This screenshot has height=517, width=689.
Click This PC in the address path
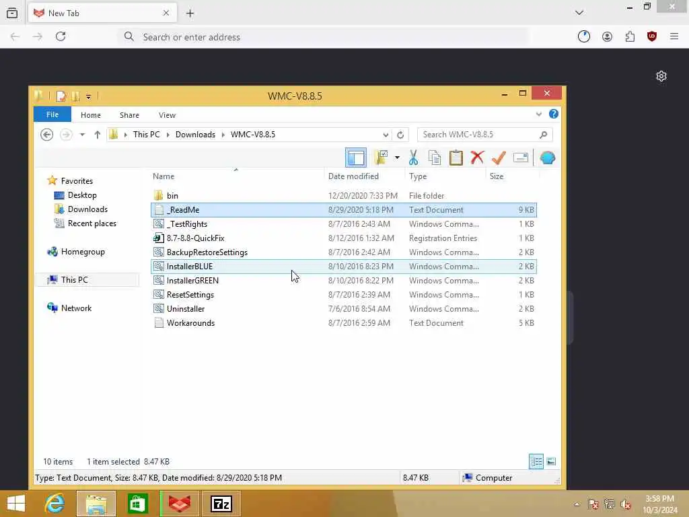[x=146, y=135]
